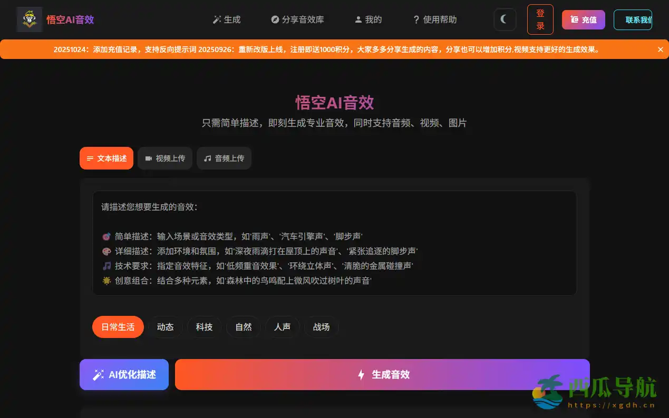This screenshot has width=669, height=418.
Task: Toggle dark mode with the moon icon
Action: coord(505,19)
